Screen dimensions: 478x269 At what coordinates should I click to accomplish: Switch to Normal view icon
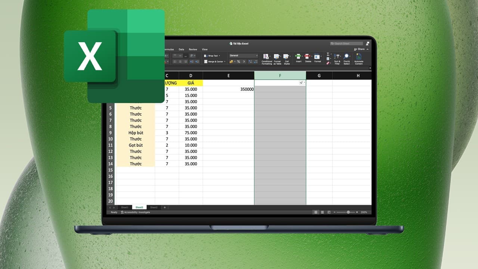316,212
